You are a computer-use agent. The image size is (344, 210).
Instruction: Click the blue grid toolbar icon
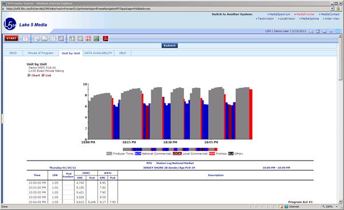coord(61,38)
